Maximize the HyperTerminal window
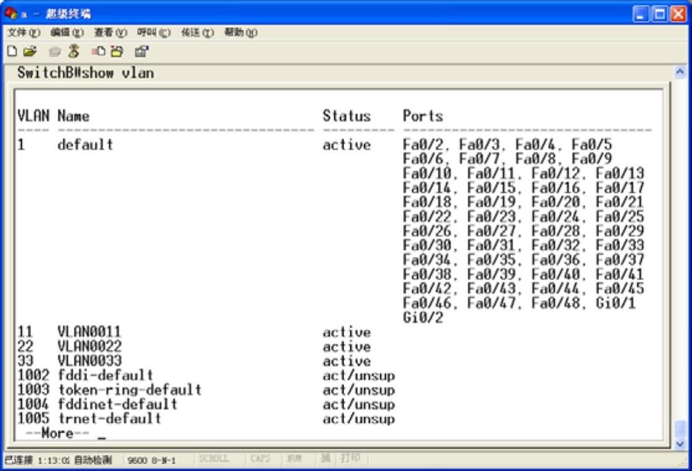This screenshot has width=692, height=471. click(660, 14)
